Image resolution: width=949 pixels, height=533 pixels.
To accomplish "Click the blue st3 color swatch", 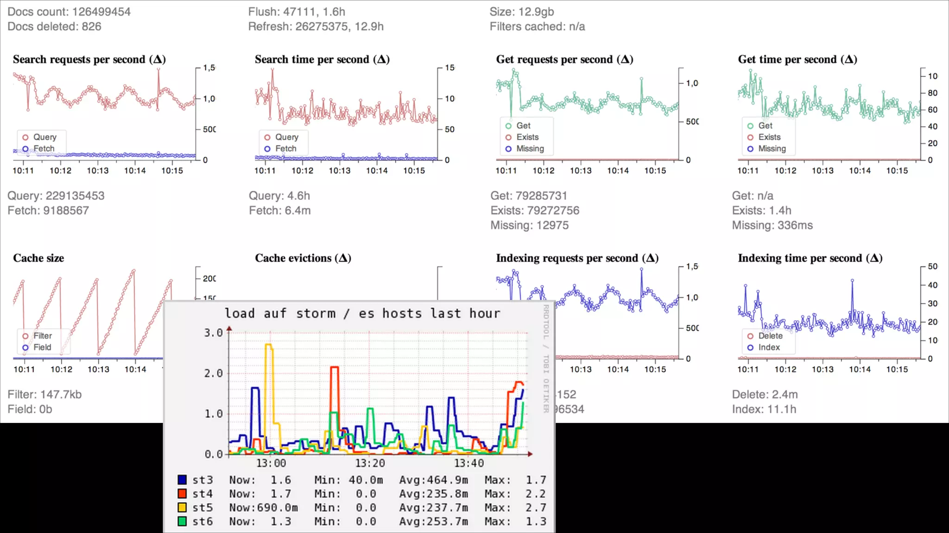I will (182, 480).
